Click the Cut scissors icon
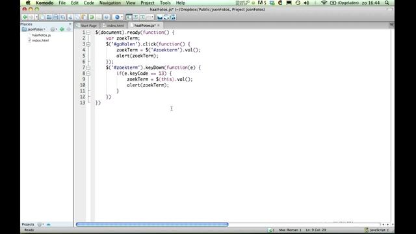 (x=70, y=18)
